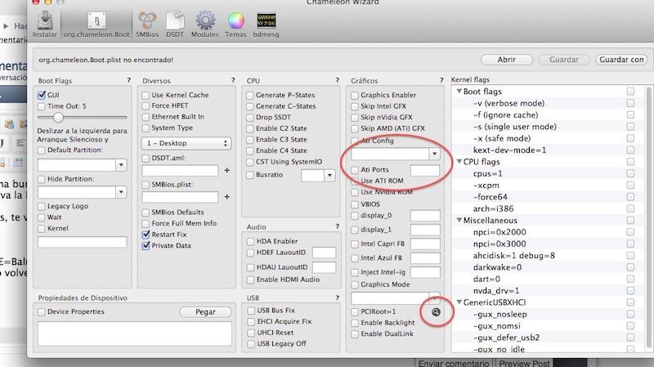Open the Ati Config dropdown arrow
The image size is (654, 367).
click(434, 154)
